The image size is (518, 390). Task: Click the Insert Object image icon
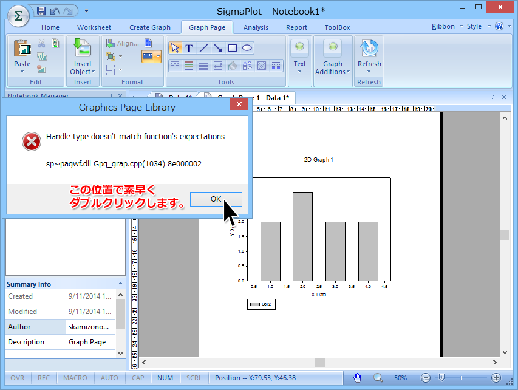(x=82, y=48)
